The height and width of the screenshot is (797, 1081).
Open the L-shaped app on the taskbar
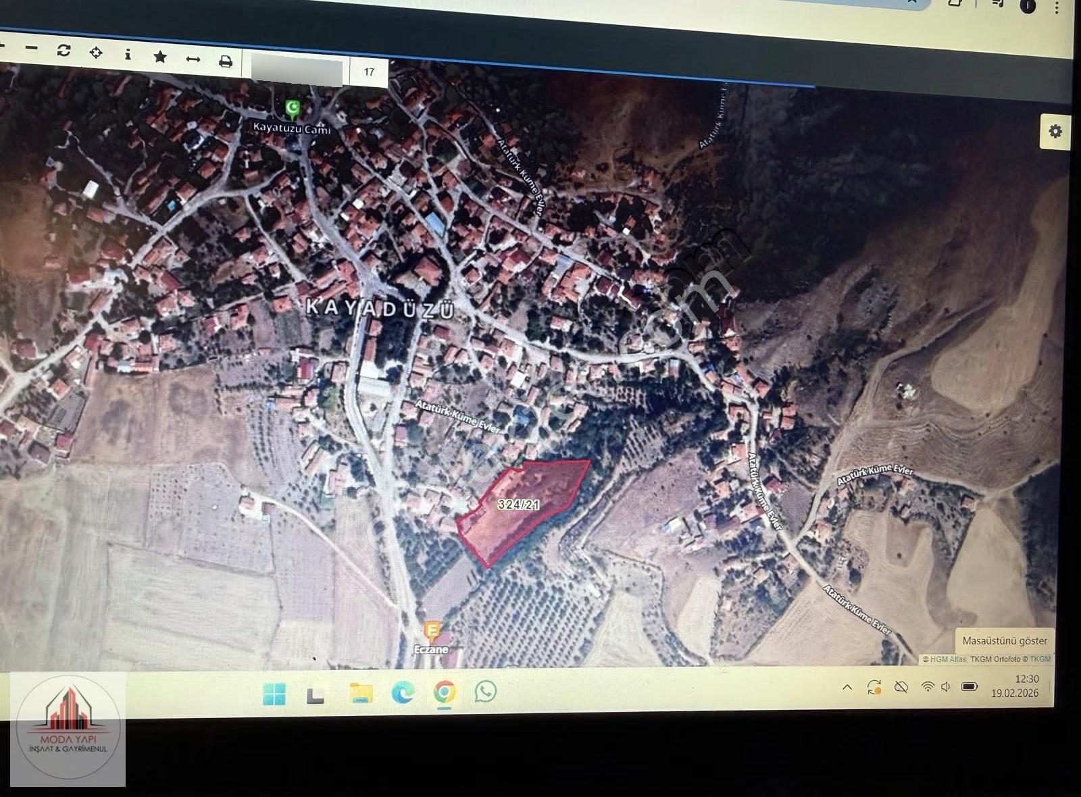click(x=315, y=695)
